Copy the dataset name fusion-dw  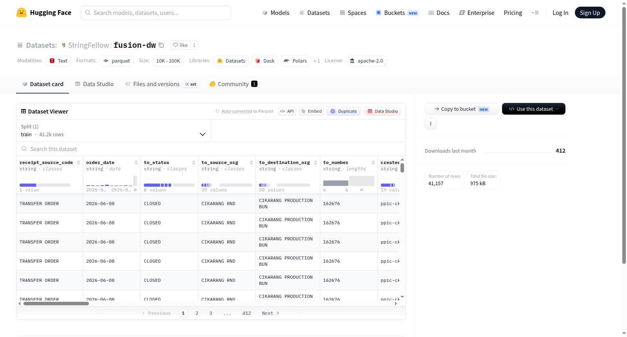point(161,45)
